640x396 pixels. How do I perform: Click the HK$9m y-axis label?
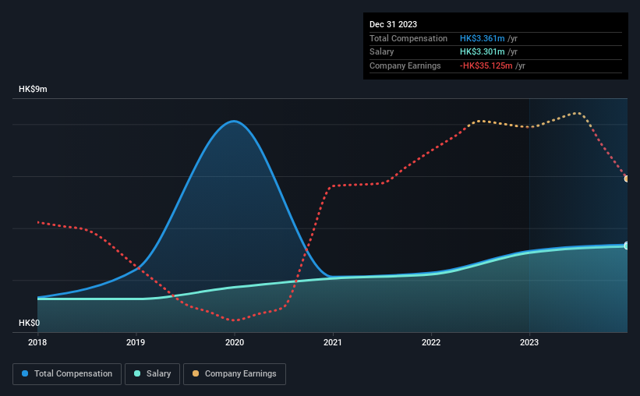[33, 89]
